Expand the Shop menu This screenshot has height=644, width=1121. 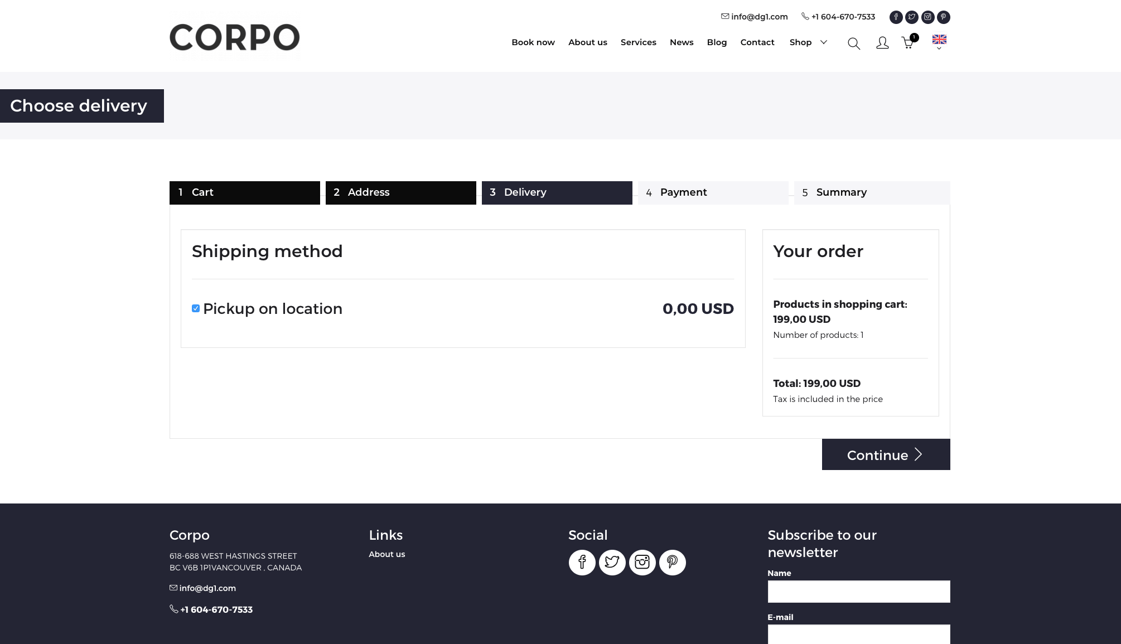pos(808,42)
